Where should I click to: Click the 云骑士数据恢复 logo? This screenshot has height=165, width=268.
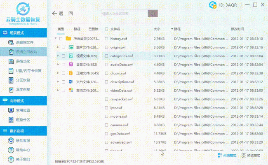(x=23, y=13)
